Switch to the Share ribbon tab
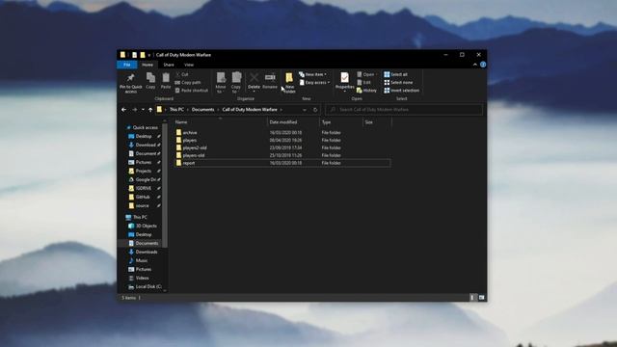The height and width of the screenshot is (347, 617). click(x=169, y=65)
